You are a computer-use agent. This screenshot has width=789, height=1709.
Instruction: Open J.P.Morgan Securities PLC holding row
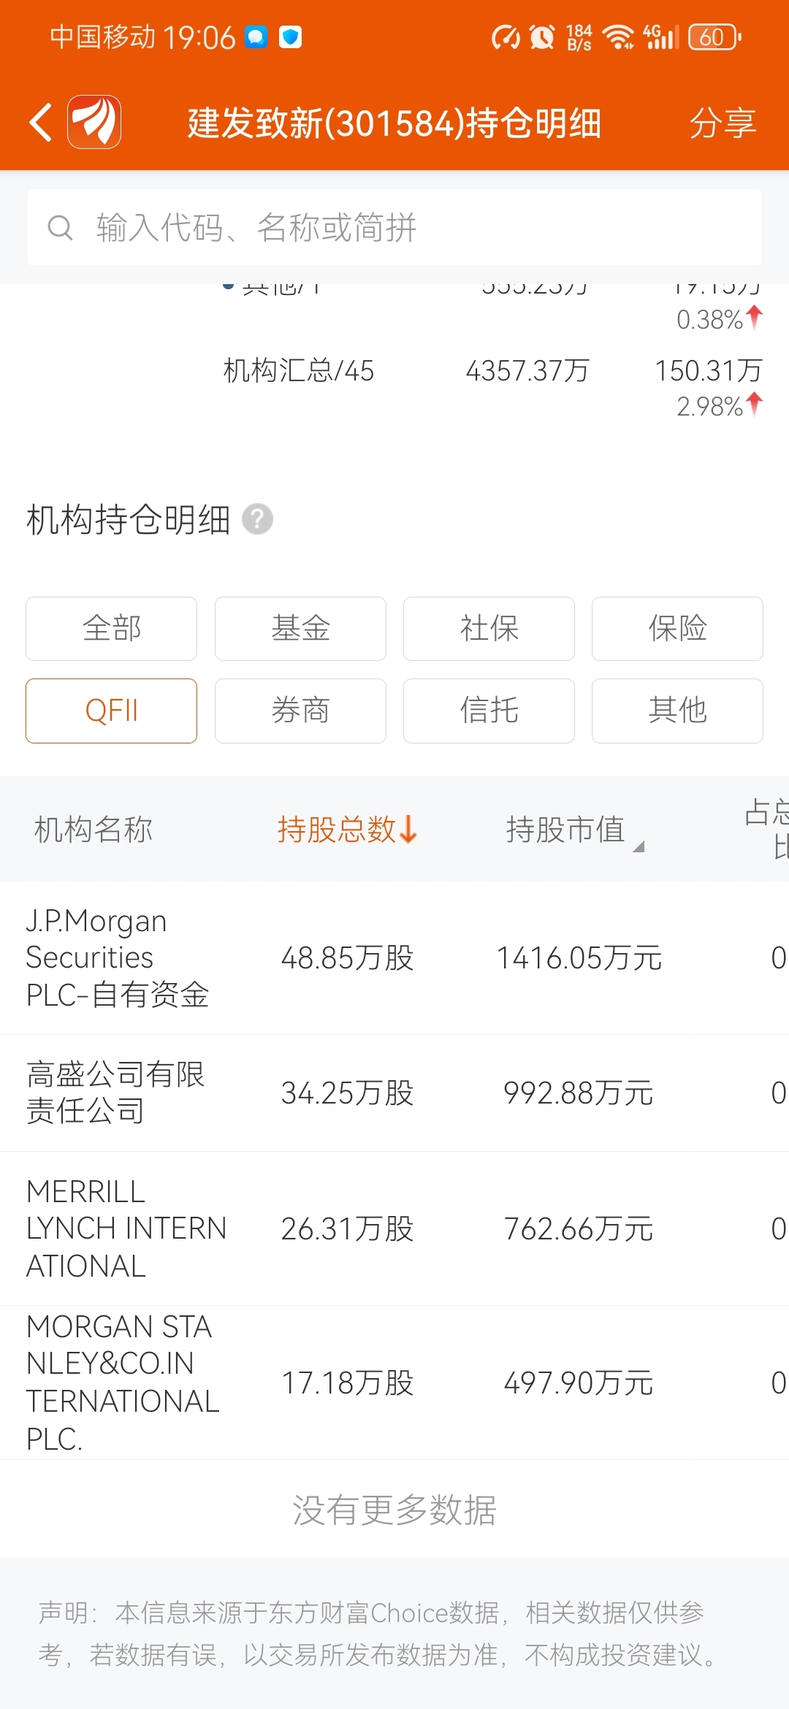point(394,957)
